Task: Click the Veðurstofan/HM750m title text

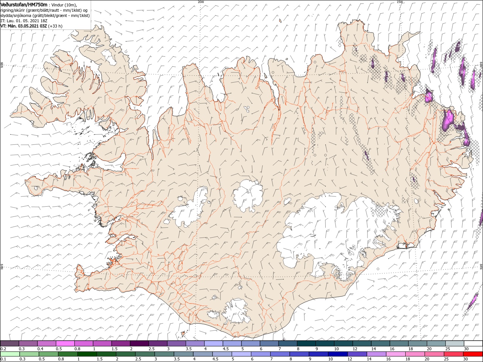Action: click(x=24, y=4)
